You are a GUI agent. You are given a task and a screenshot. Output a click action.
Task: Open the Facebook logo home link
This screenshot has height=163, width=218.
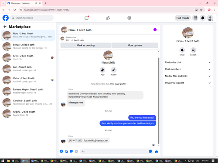point(6,18)
